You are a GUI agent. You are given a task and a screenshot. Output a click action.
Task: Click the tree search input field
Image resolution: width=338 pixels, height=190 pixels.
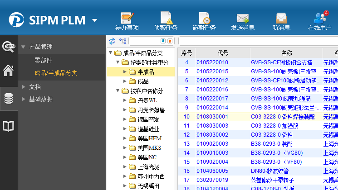pyautogui.click(x=143, y=41)
